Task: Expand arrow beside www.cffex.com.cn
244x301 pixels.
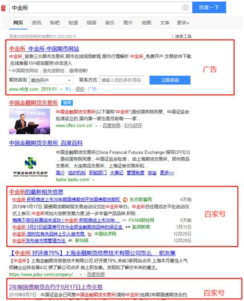Action: [96, 126]
